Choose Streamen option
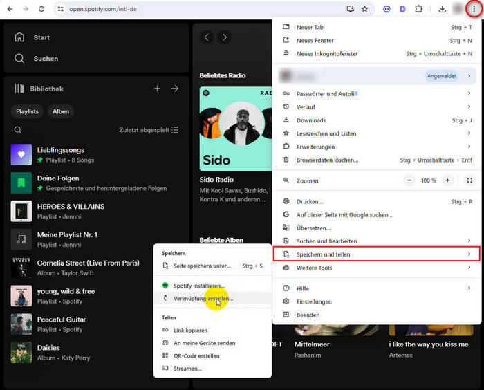484x390 pixels. coord(212,369)
